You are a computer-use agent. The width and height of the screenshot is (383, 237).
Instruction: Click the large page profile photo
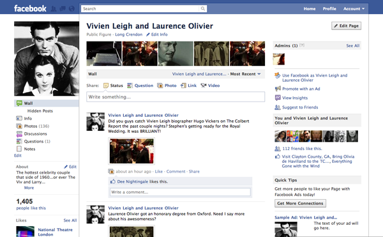coord(47,59)
